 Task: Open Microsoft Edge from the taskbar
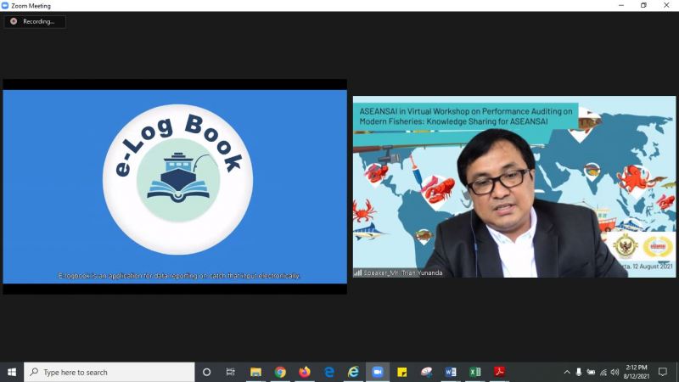[x=329, y=372]
